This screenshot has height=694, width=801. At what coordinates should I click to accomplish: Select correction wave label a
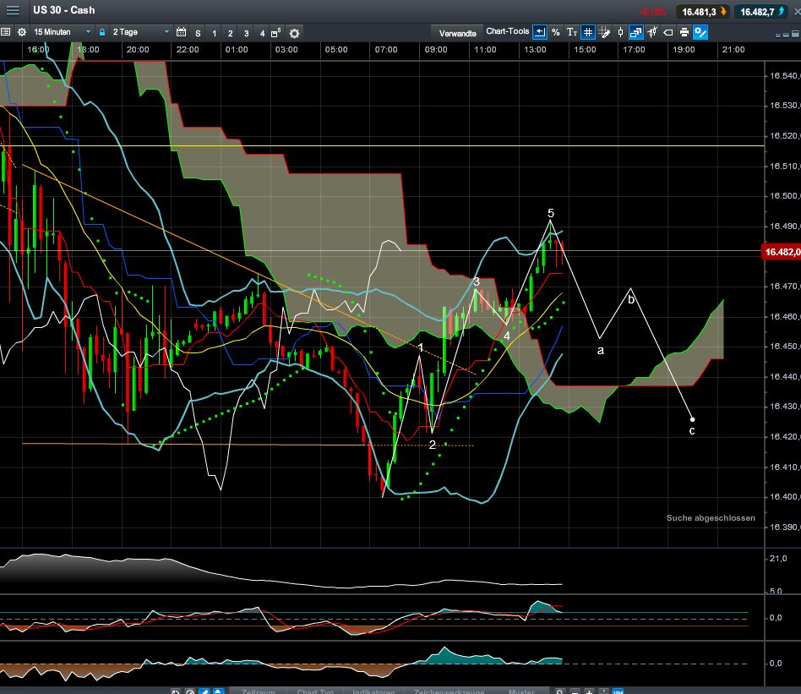tap(601, 351)
